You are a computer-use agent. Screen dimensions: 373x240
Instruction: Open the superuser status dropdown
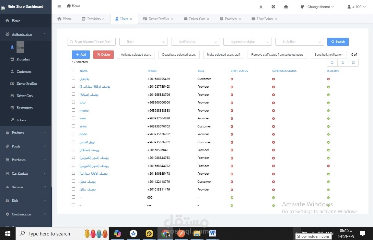pyautogui.click(x=247, y=42)
